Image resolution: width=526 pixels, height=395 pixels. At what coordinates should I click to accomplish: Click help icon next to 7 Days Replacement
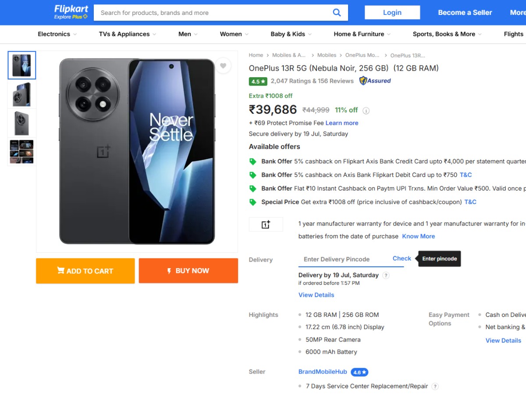point(435,387)
